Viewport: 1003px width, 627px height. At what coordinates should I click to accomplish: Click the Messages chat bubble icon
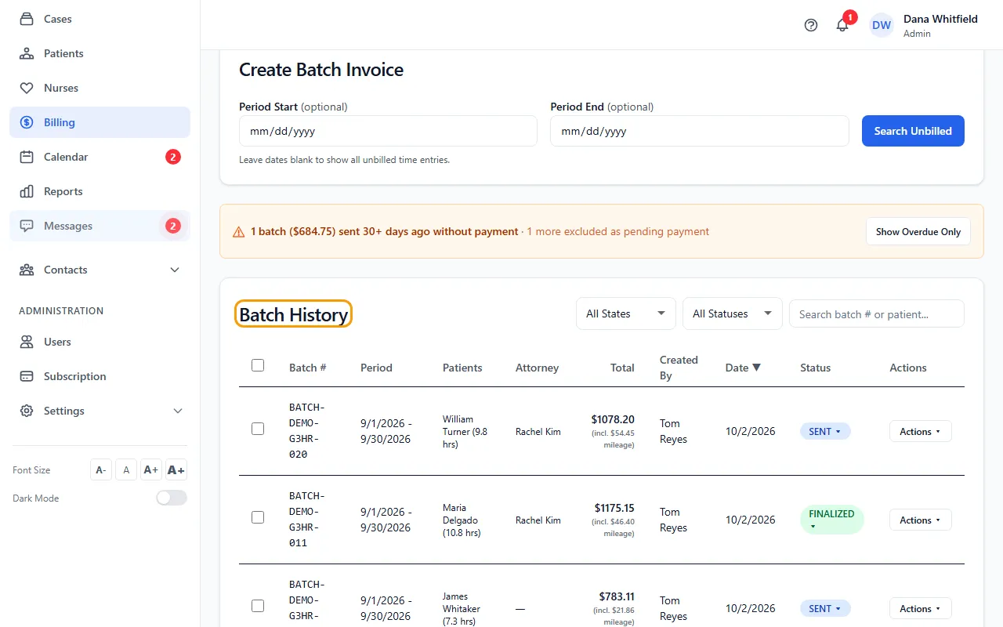27,226
